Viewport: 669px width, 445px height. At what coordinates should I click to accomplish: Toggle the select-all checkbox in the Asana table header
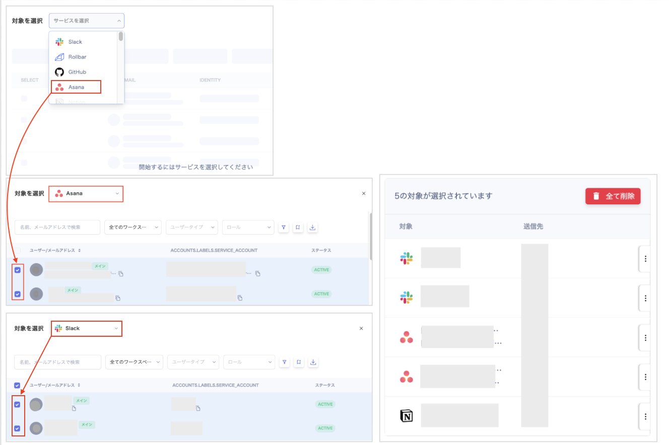pos(18,250)
